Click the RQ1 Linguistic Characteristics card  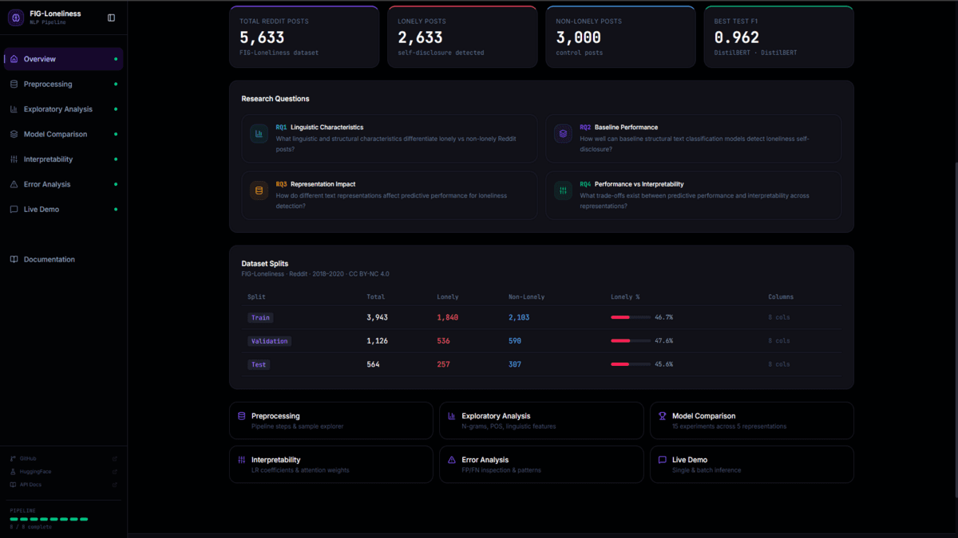(390, 139)
